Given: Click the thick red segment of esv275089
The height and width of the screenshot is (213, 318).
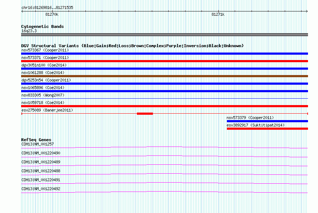Looking at the screenshot, I should click(145, 114).
